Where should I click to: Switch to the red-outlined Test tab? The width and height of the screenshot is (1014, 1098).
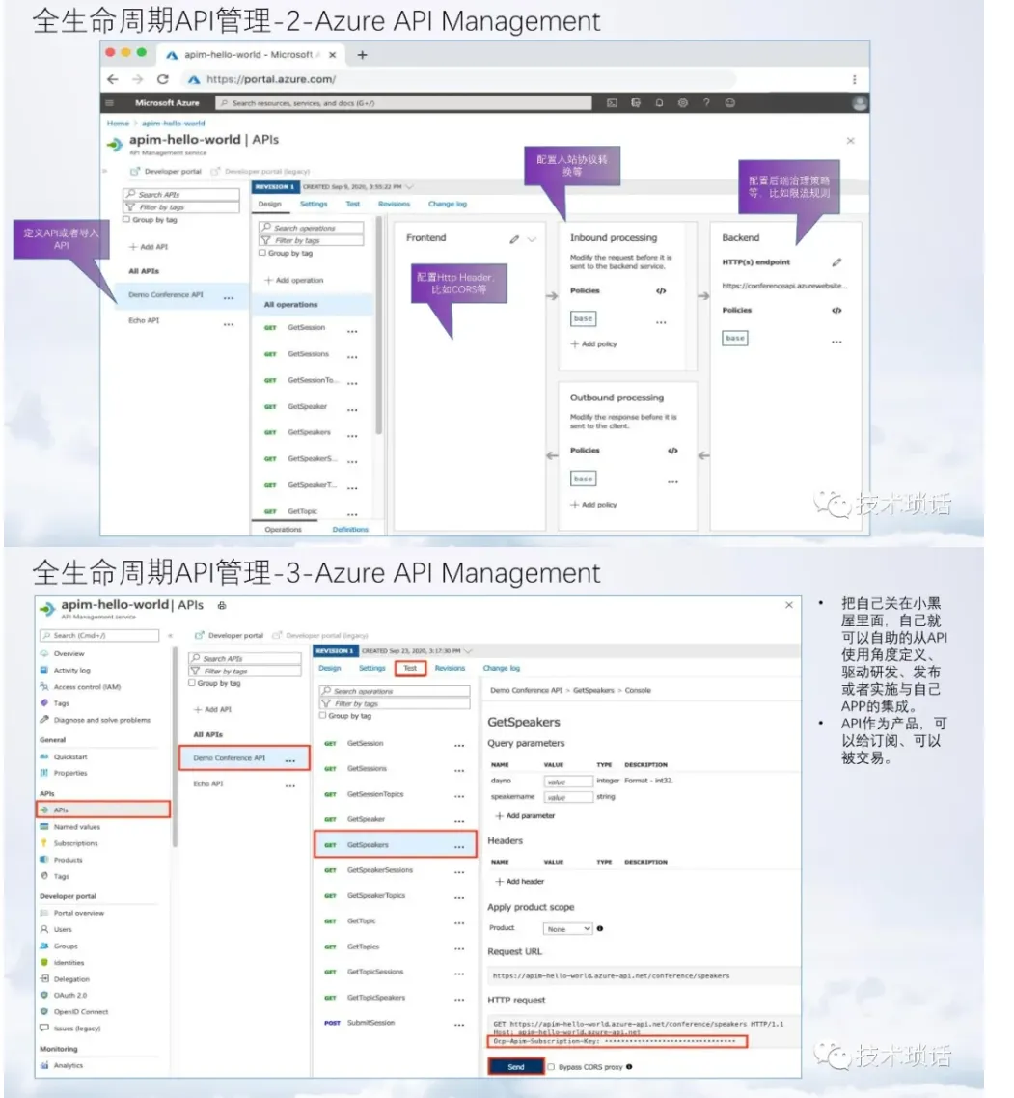tap(410, 668)
